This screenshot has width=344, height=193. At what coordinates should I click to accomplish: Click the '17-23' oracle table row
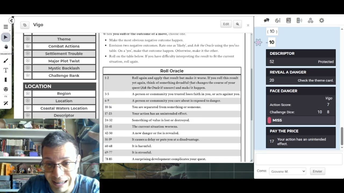(x=172, y=114)
